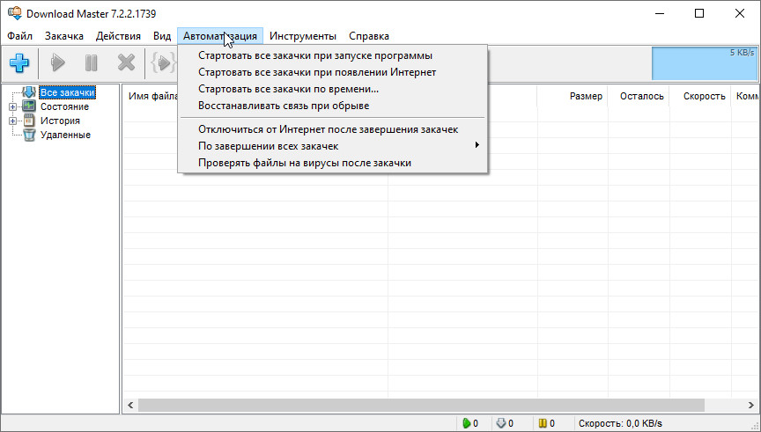This screenshot has height=432, width=761.
Task: Choose 'Стартовать все закачки по времени...'
Action: pos(288,89)
